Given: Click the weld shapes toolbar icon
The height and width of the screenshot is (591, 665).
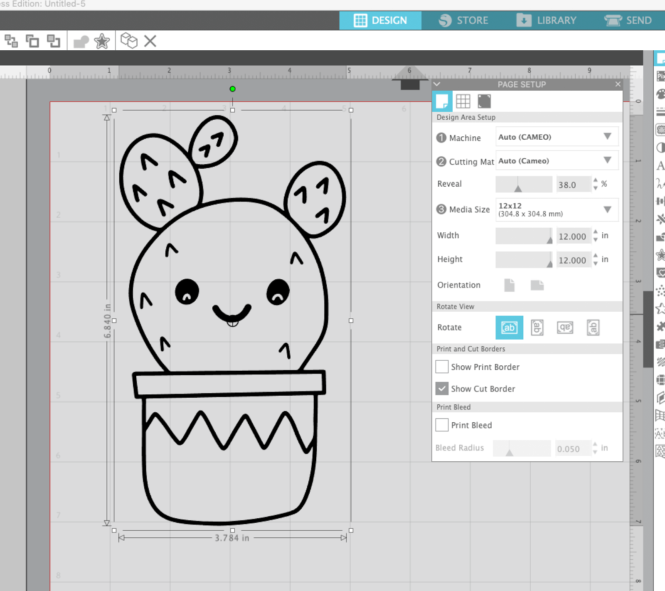Looking at the screenshot, I should click(x=81, y=41).
